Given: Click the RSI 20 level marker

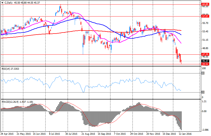Looking at the screenshot, I should point(203,92).
